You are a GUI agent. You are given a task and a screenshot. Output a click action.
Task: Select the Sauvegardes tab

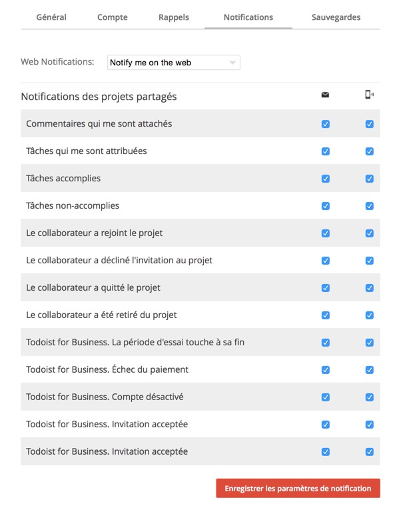[x=336, y=17]
